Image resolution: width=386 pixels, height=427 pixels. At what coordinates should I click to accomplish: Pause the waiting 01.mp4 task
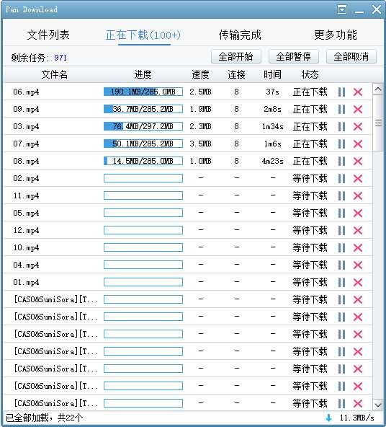click(x=341, y=283)
